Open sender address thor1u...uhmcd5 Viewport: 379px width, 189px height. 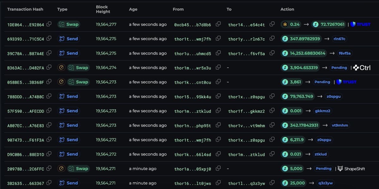[x=193, y=53]
